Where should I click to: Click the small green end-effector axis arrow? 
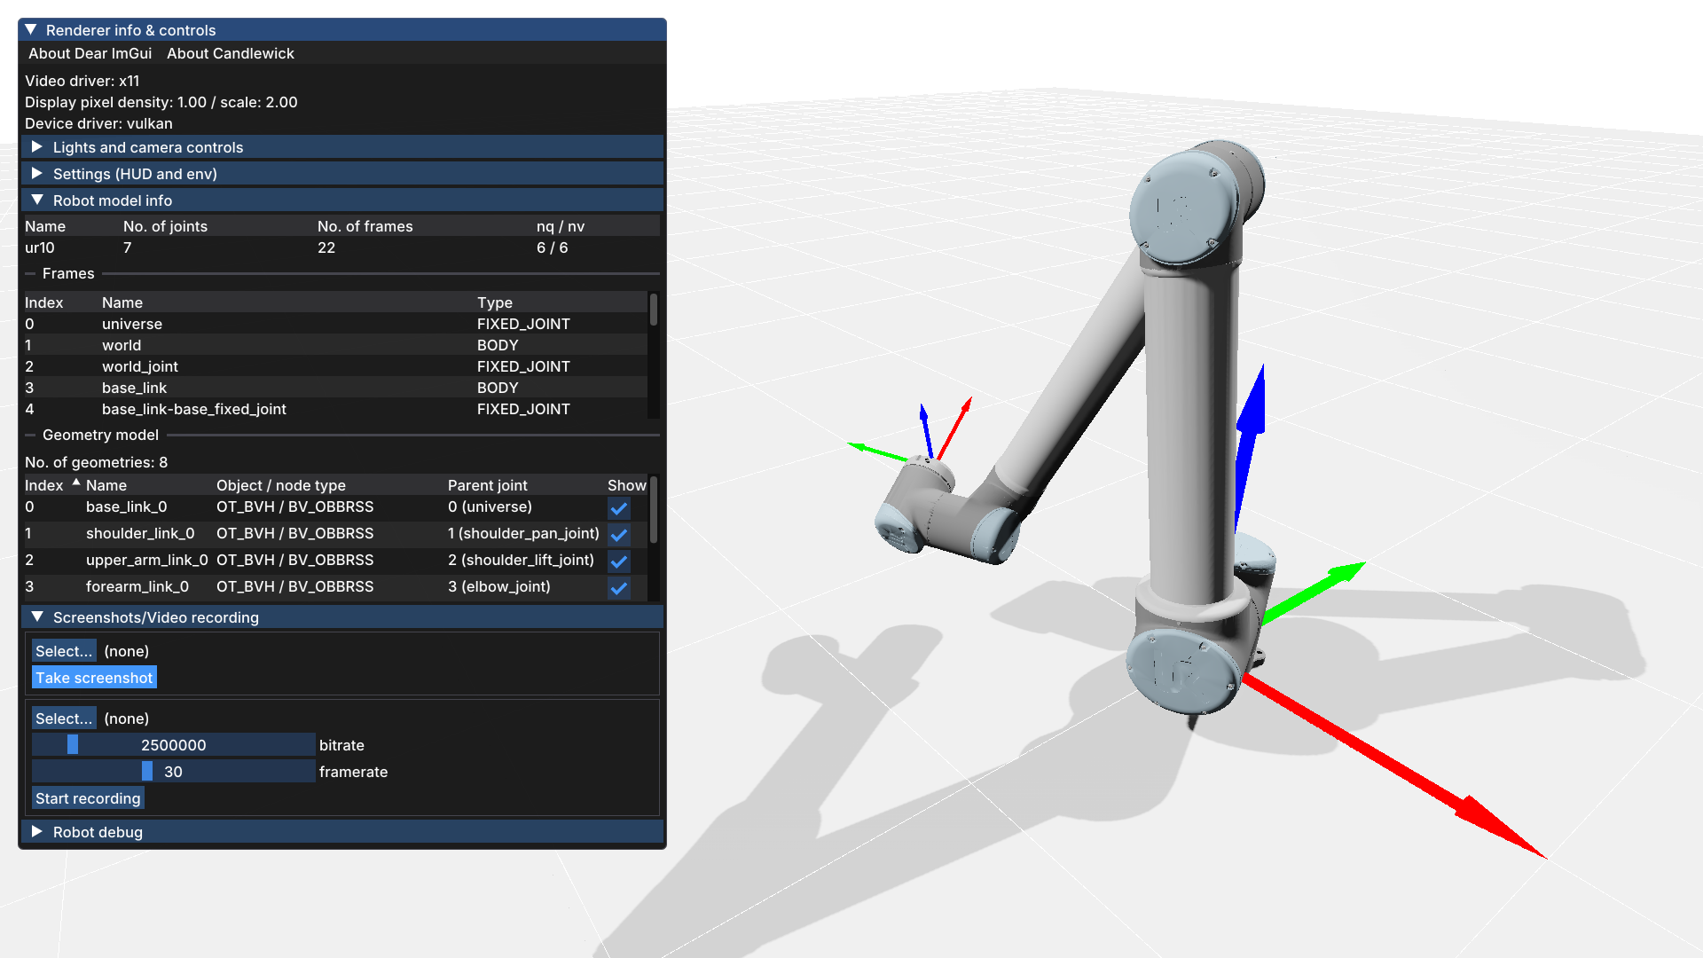pos(878,452)
